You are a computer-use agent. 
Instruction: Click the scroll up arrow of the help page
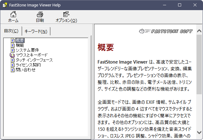tap(199, 31)
